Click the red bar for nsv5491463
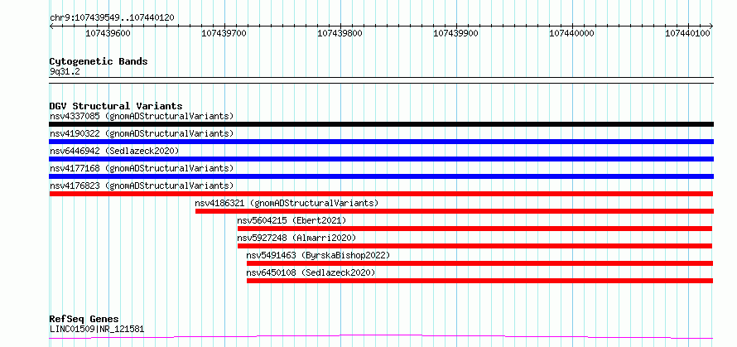 [480, 263]
